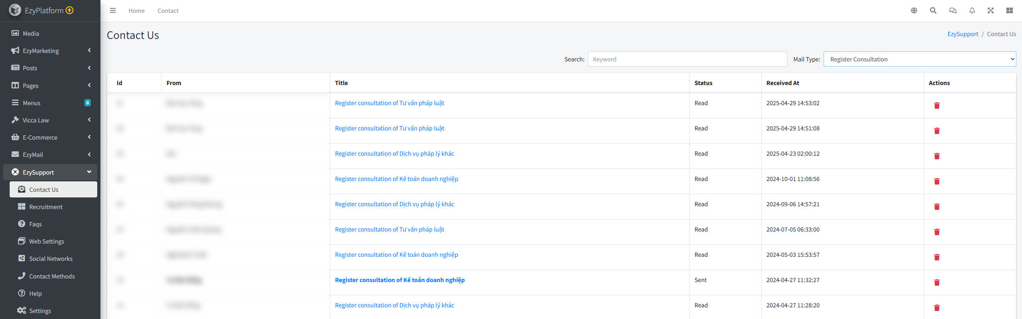This screenshot has height=319, width=1022.
Task: Click the EzySupport breadcrumb link
Action: (963, 34)
